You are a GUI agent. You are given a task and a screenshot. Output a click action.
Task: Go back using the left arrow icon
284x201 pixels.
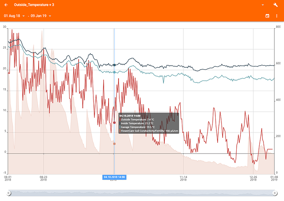point(6,5)
